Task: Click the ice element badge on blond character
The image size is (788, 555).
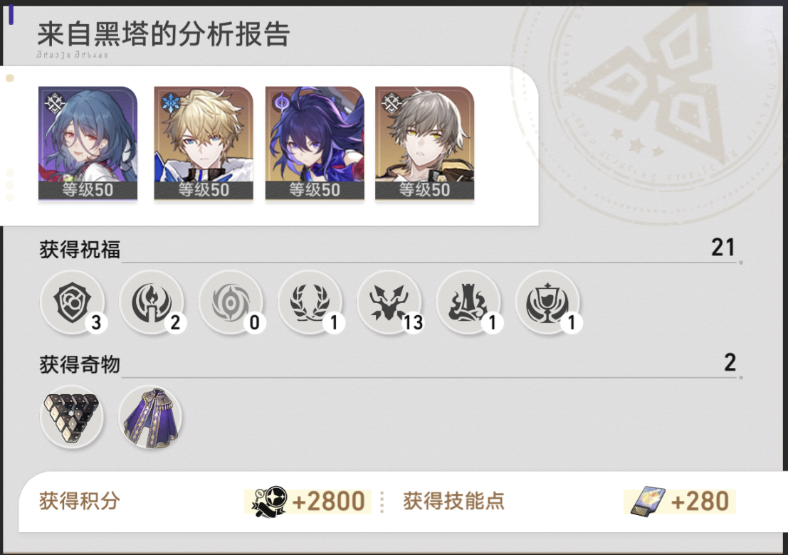Action: (171, 103)
